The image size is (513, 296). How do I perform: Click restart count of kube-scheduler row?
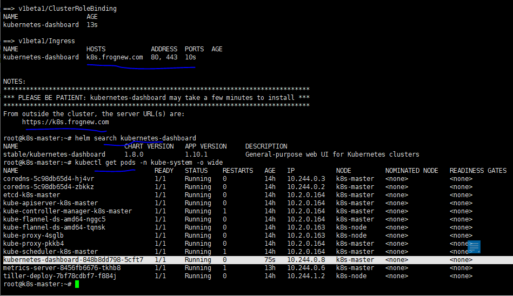point(224,252)
